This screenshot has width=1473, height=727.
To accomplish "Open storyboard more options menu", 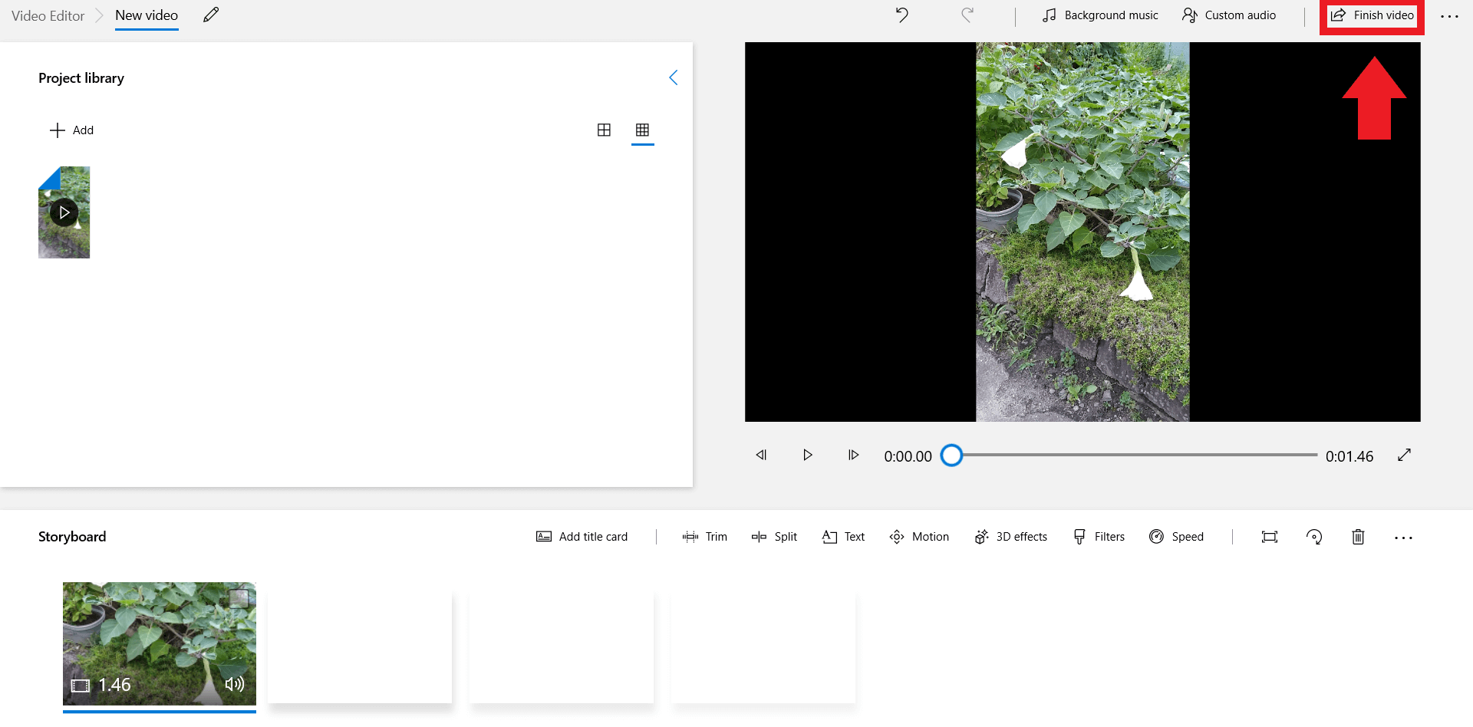I will (1403, 538).
